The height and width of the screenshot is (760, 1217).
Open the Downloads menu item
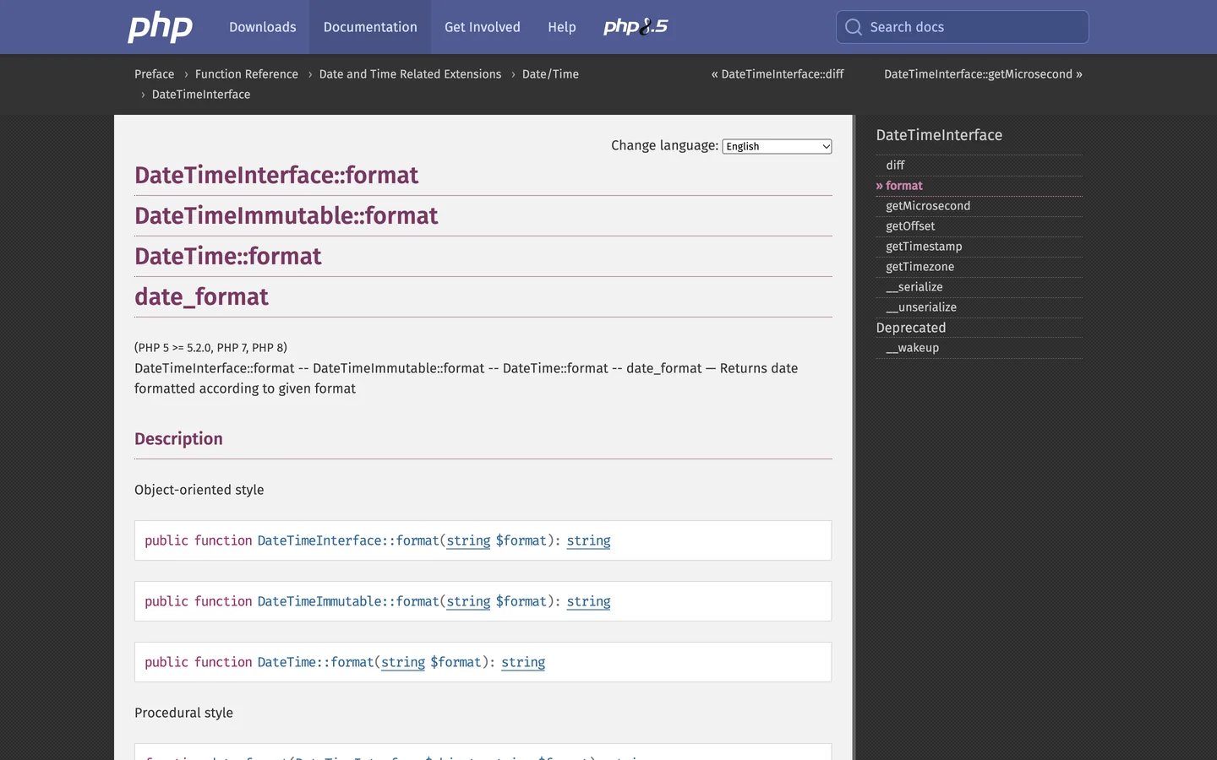pyautogui.click(x=263, y=27)
